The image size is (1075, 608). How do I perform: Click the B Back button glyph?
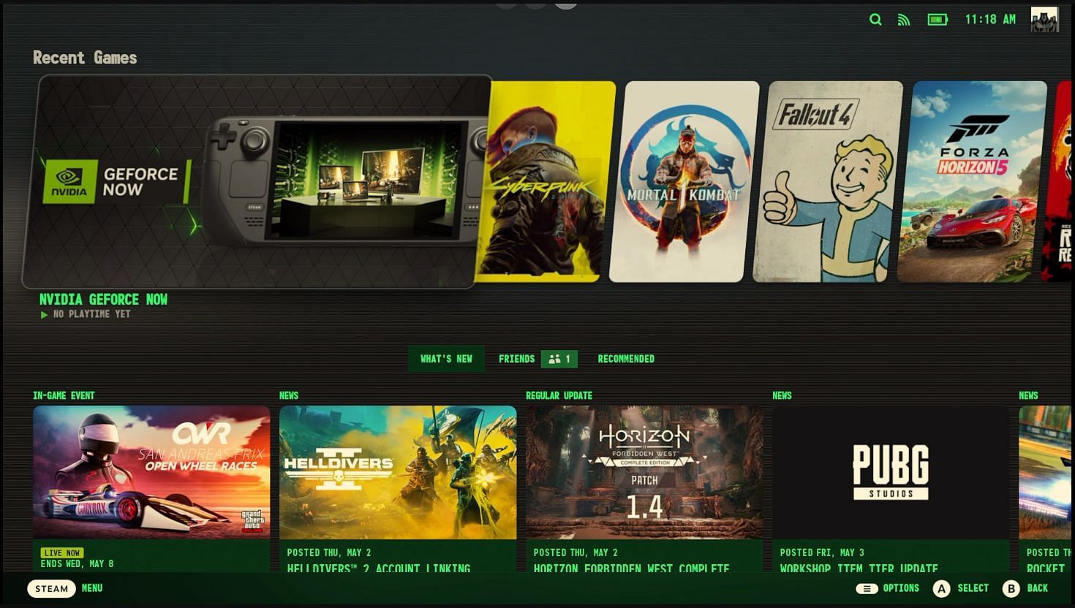click(x=1011, y=588)
